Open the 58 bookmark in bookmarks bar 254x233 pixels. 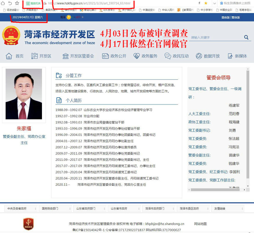88,10
